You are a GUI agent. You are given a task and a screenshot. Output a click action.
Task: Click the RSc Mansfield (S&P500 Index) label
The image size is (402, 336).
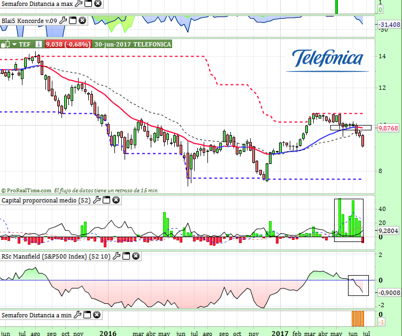pyautogui.click(x=56, y=256)
